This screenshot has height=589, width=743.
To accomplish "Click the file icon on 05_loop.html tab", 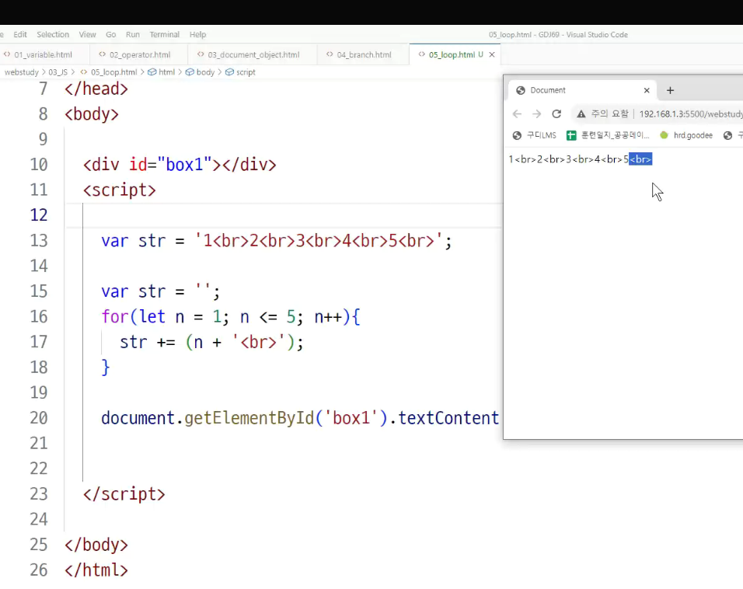I will point(421,54).
